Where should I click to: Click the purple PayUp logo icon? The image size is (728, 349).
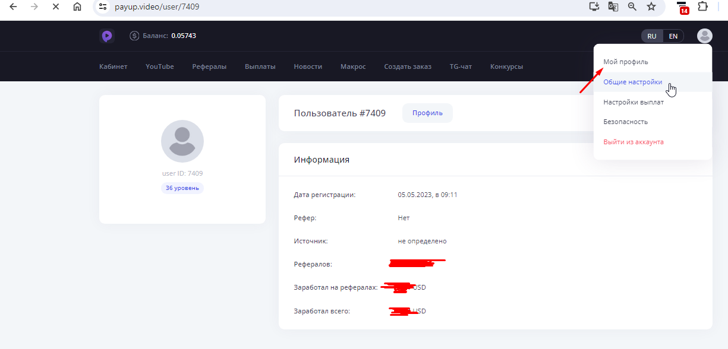(106, 36)
